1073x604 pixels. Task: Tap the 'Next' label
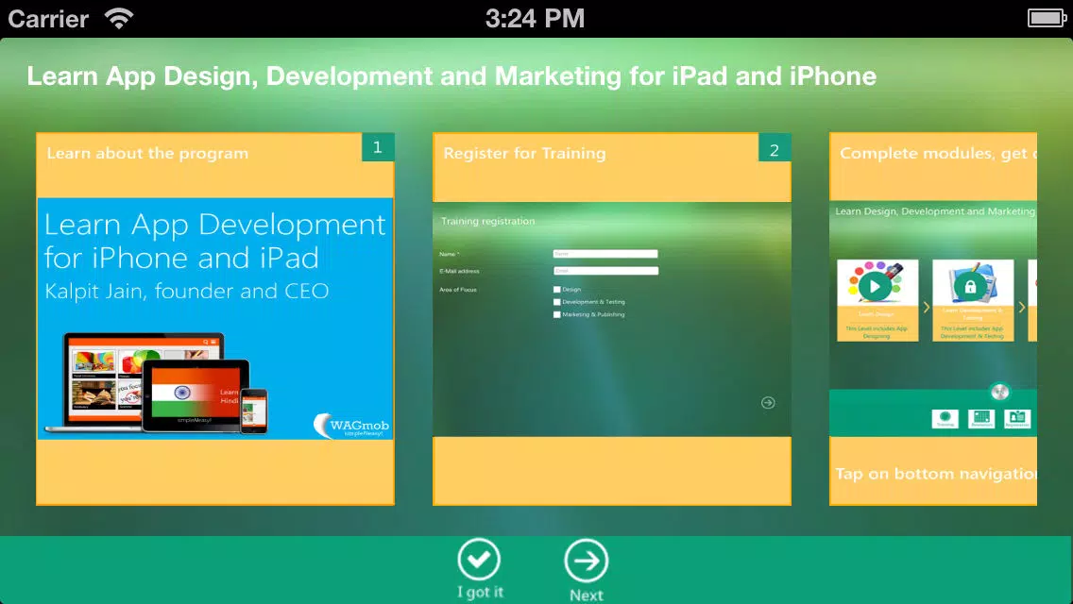coord(587,596)
